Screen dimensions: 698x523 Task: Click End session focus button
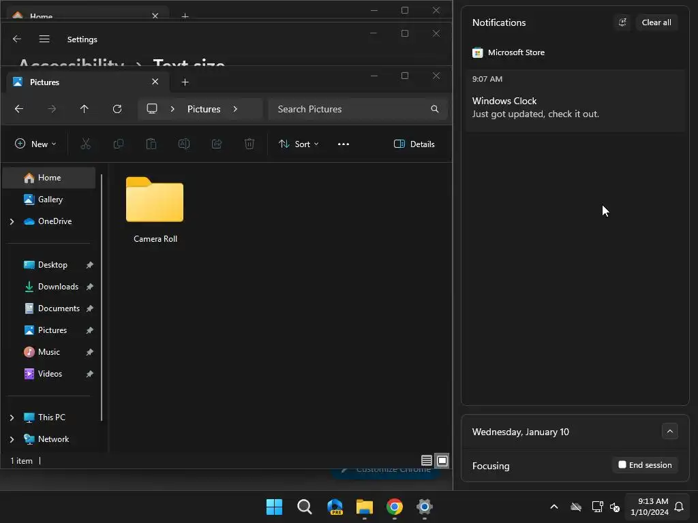pyautogui.click(x=645, y=465)
